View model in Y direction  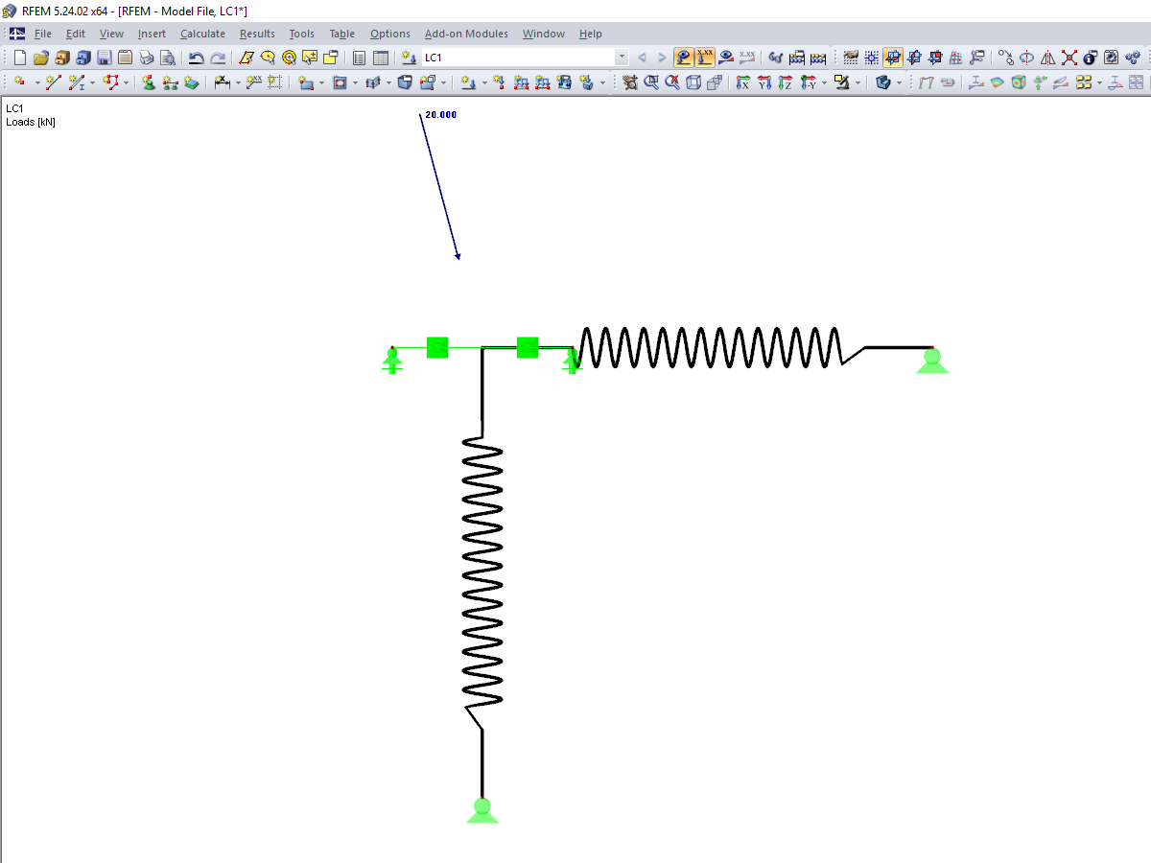click(x=763, y=82)
